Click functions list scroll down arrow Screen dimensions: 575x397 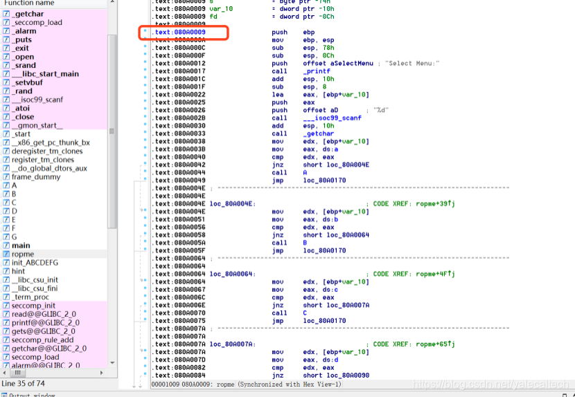point(112,363)
